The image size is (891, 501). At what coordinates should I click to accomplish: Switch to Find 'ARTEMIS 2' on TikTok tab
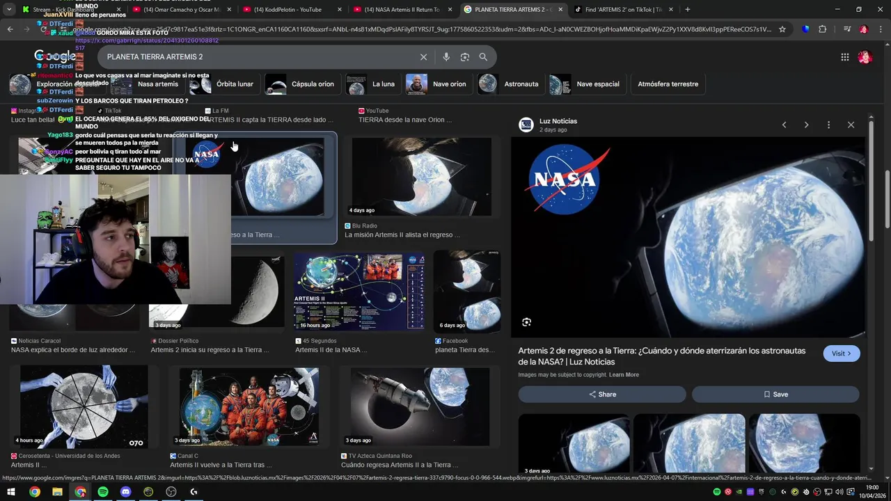pos(623,9)
